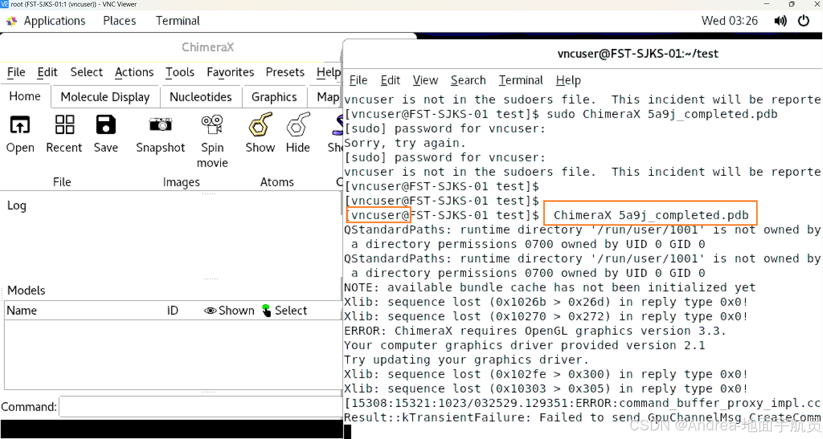Viewport: 823px width, 439px height.
Task: Open the Recent files icon
Action: [x=65, y=125]
